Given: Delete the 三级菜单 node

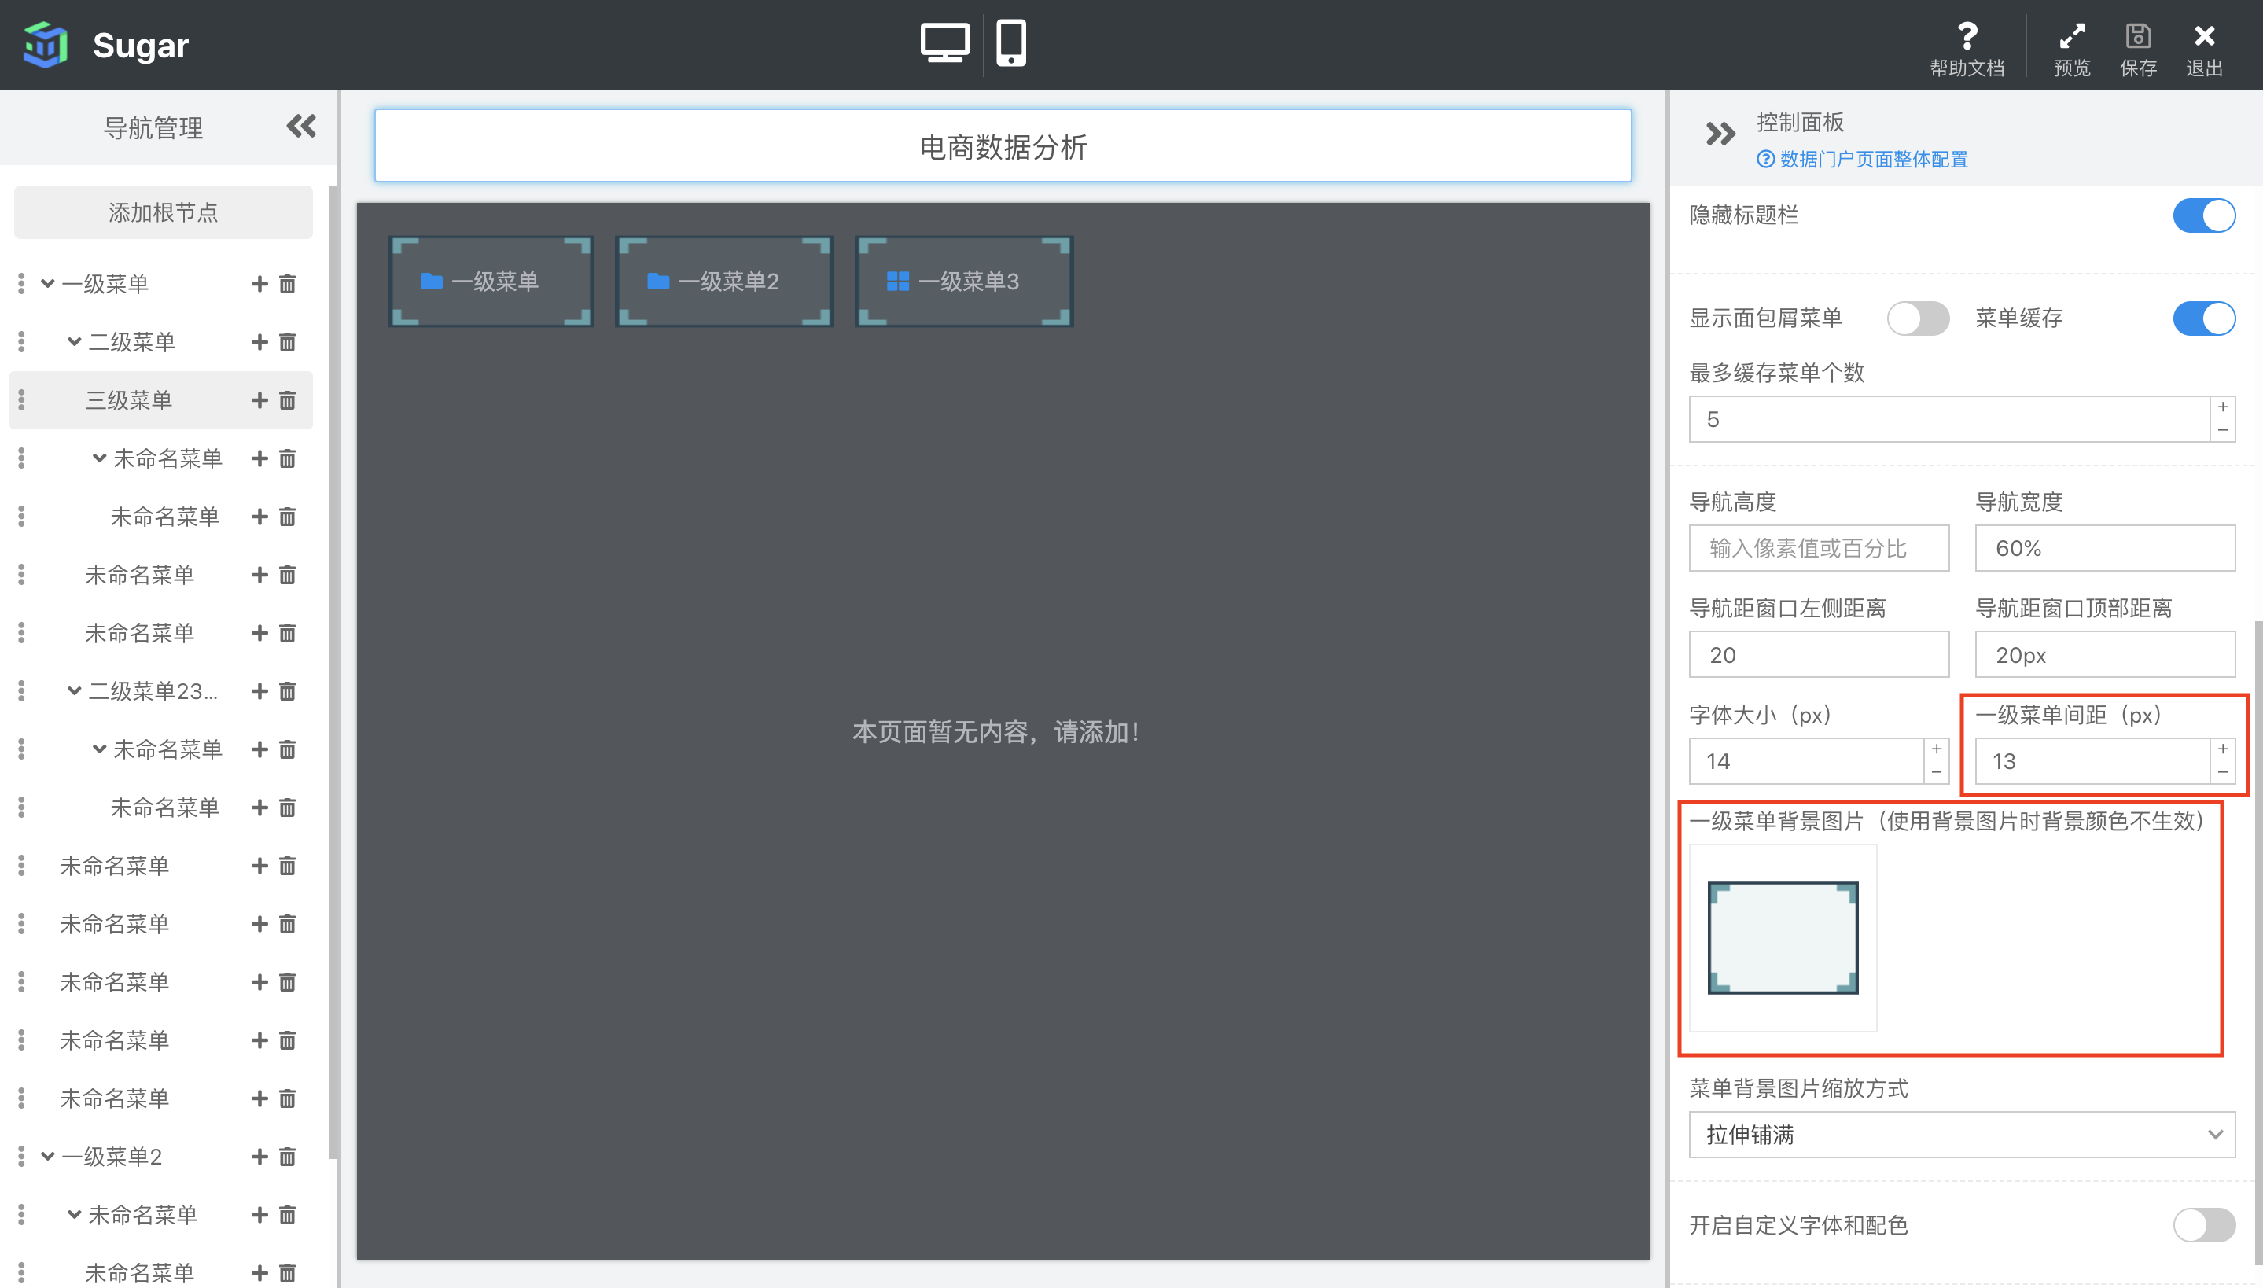Looking at the screenshot, I should (x=288, y=401).
